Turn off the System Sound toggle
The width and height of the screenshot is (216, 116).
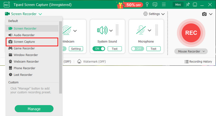[x=99, y=49]
